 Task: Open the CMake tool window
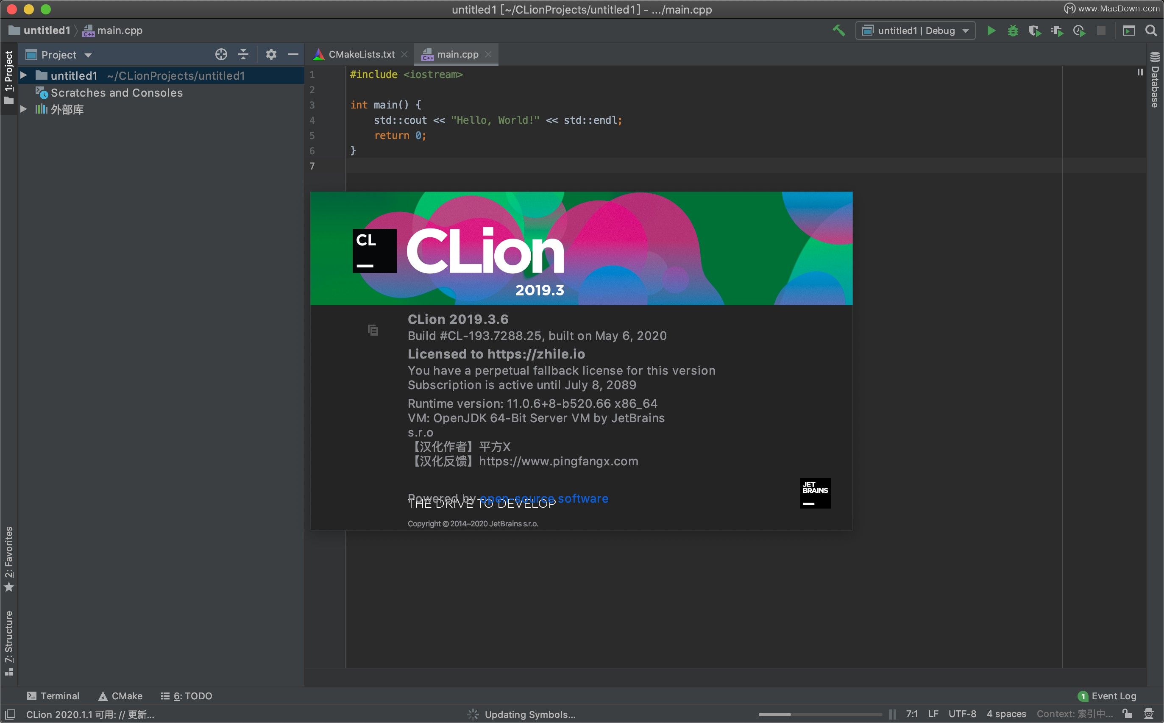[x=120, y=696]
